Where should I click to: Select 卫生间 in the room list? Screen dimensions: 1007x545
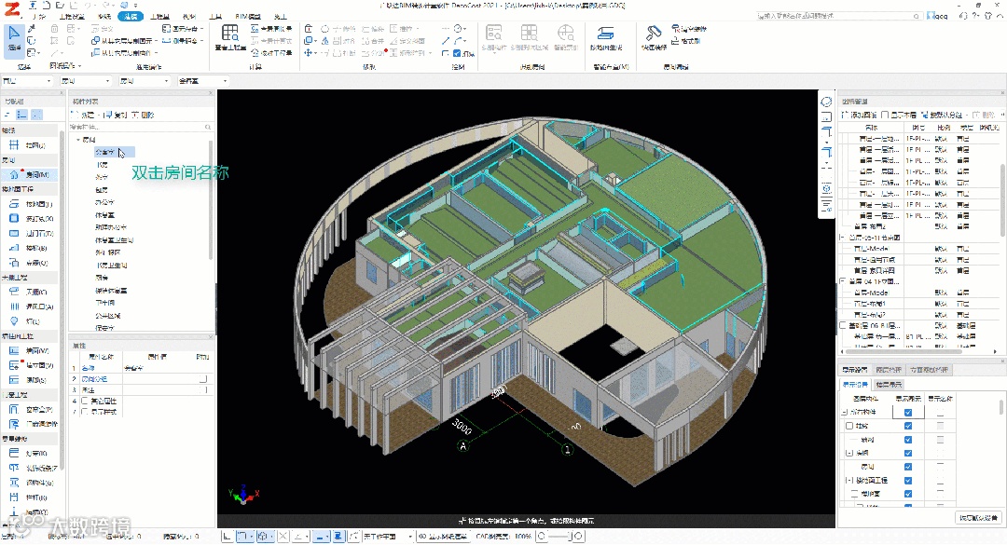pos(105,303)
